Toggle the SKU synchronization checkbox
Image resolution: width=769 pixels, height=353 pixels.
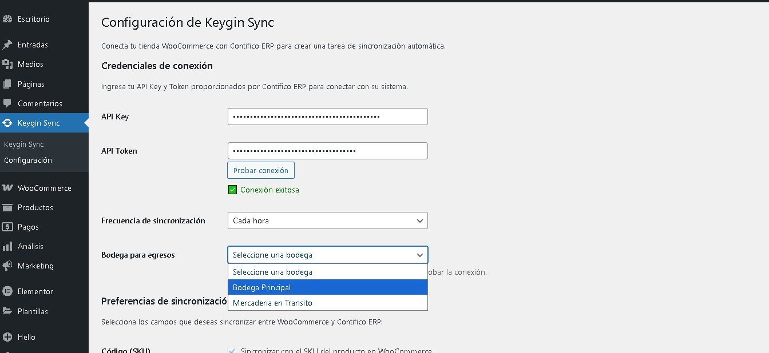tap(232, 350)
